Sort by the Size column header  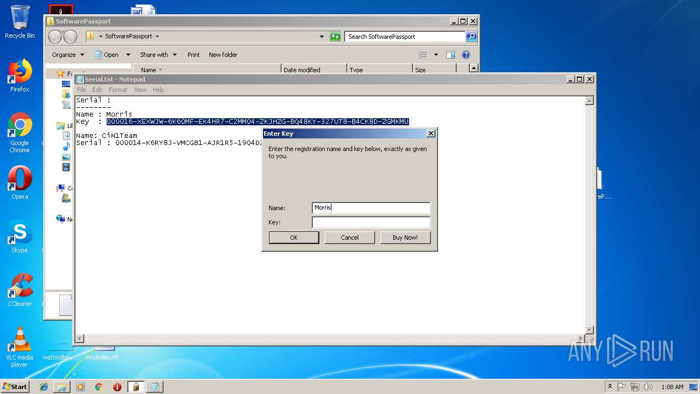(x=434, y=69)
